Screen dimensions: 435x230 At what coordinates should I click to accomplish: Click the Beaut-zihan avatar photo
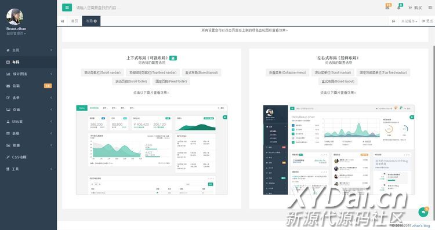coord(14,17)
